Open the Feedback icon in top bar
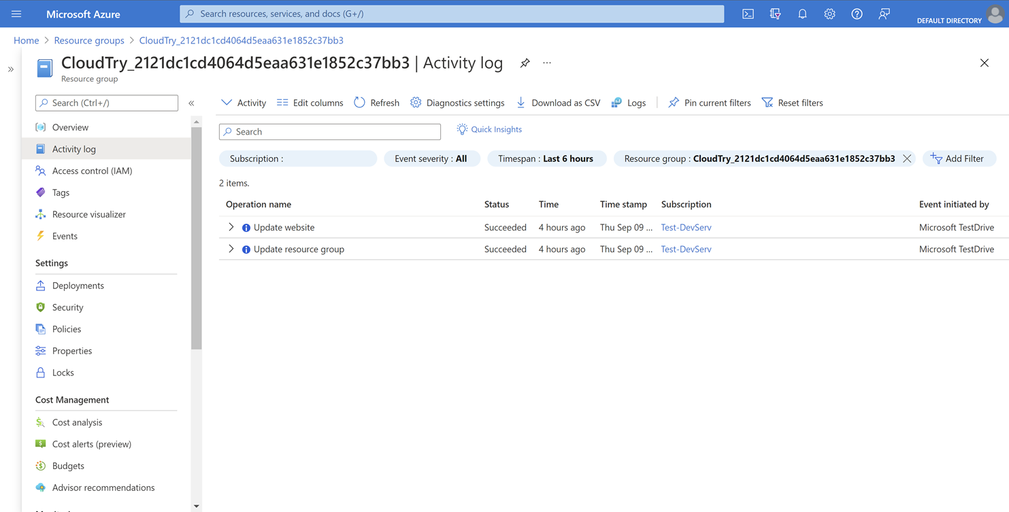 (x=884, y=14)
